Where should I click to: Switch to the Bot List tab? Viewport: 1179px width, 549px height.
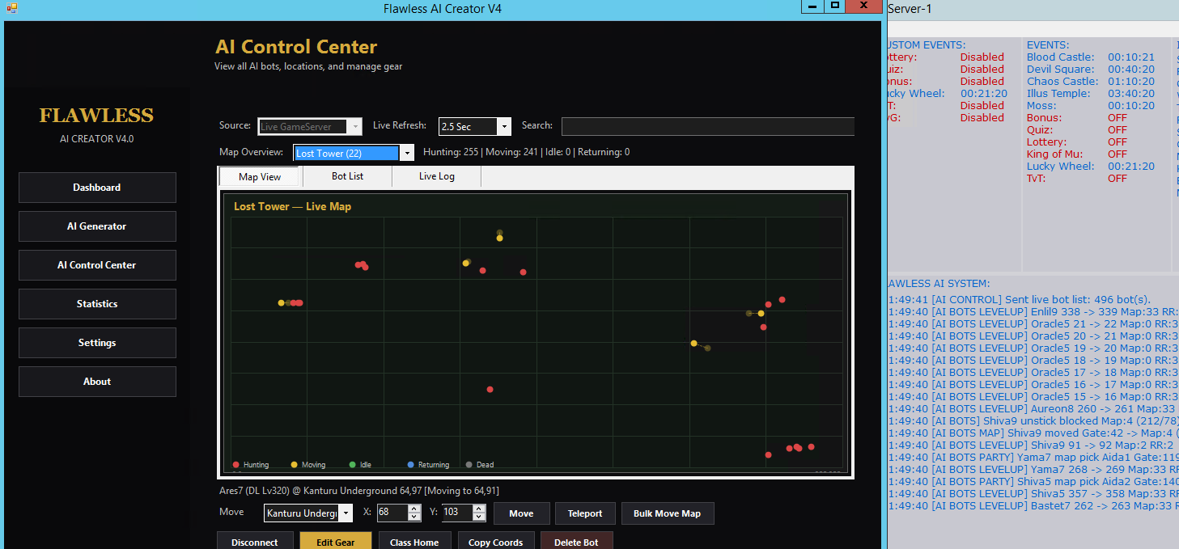pyautogui.click(x=347, y=176)
